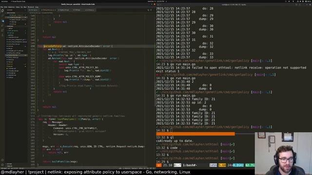Click the 4.2GHz CPU indicator in status bar
312x175 pixels.
click(x=238, y=165)
